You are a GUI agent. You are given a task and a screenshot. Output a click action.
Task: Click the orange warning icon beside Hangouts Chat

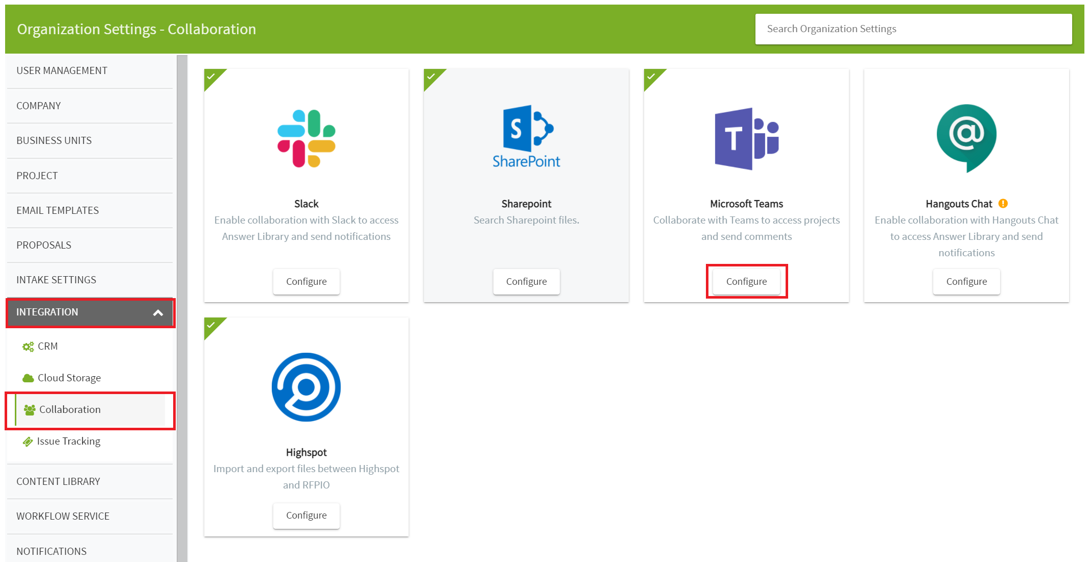click(x=1003, y=203)
